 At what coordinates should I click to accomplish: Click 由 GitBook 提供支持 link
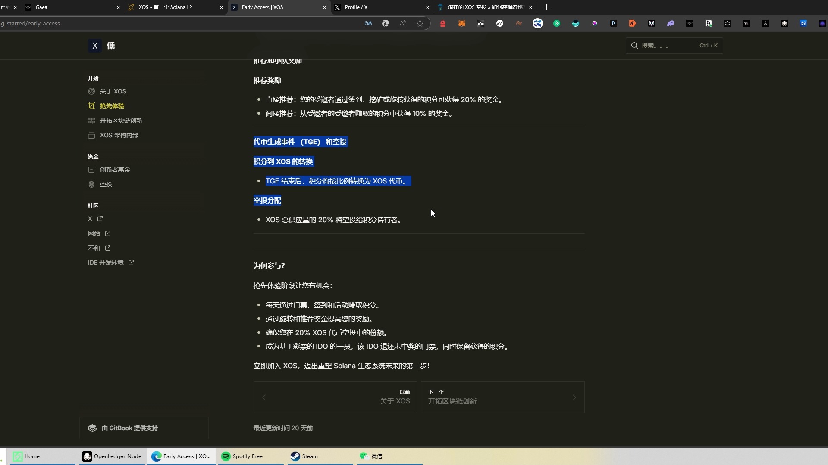point(144,428)
